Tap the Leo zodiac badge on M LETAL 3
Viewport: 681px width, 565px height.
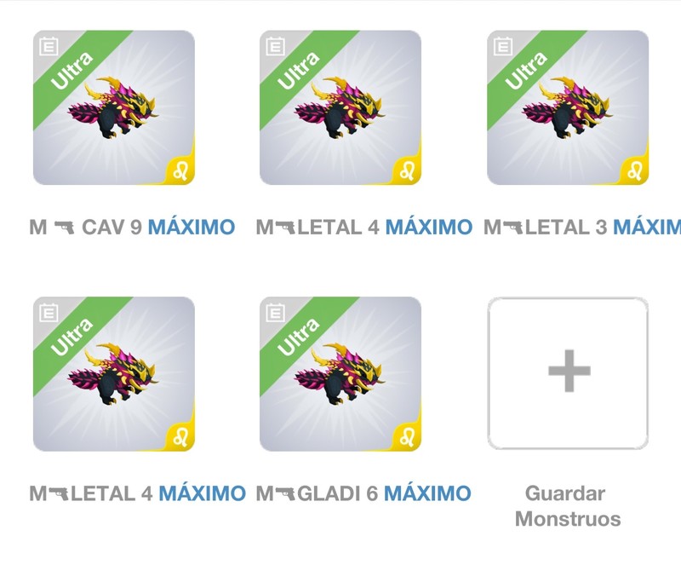pos(634,171)
